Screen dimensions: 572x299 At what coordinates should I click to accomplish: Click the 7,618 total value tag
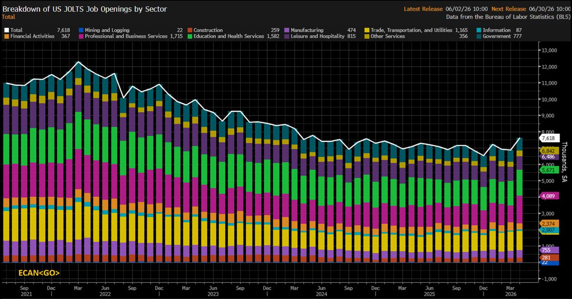coord(549,138)
